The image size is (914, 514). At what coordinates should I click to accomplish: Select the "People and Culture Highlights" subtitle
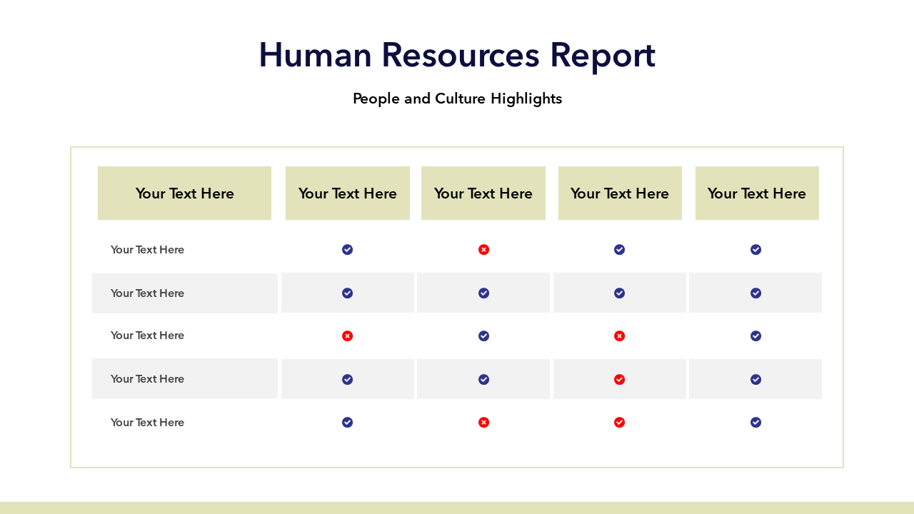coord(457,99)
